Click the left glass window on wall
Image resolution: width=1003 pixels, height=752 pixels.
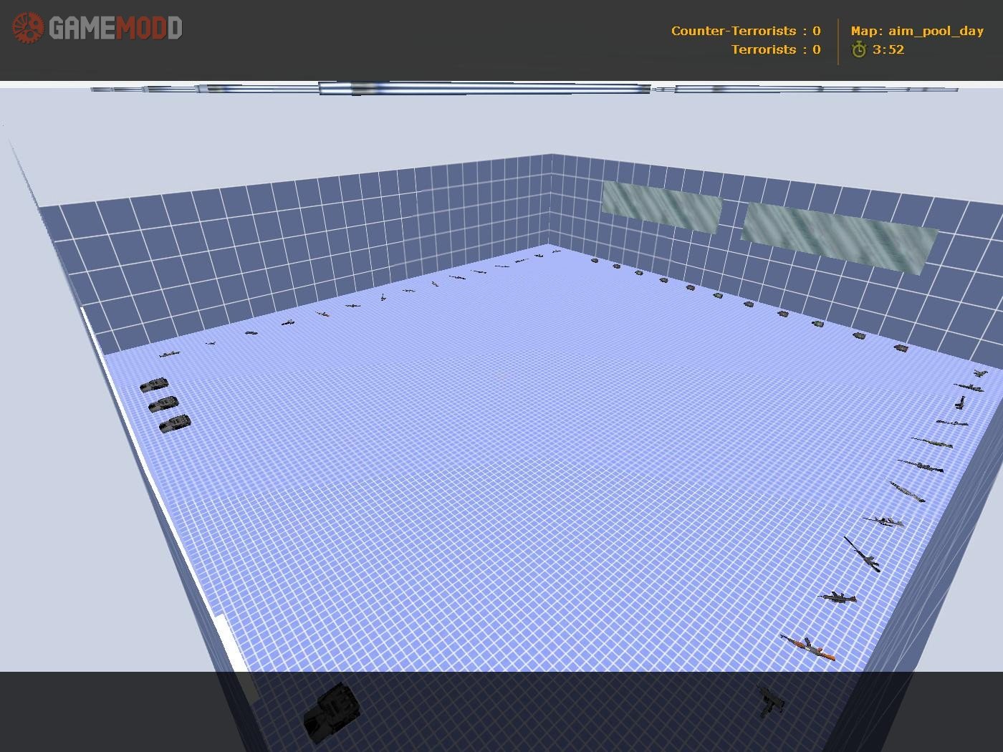(x=661, y=206)
